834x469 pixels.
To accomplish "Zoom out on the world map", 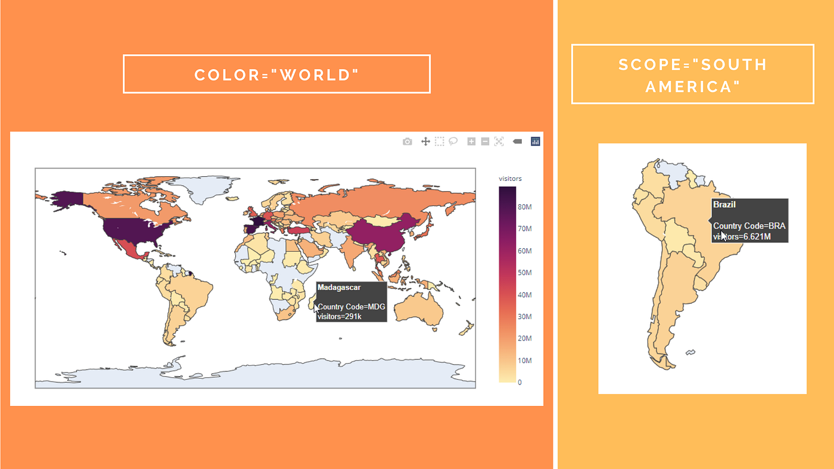I will [x=484, y=141].
